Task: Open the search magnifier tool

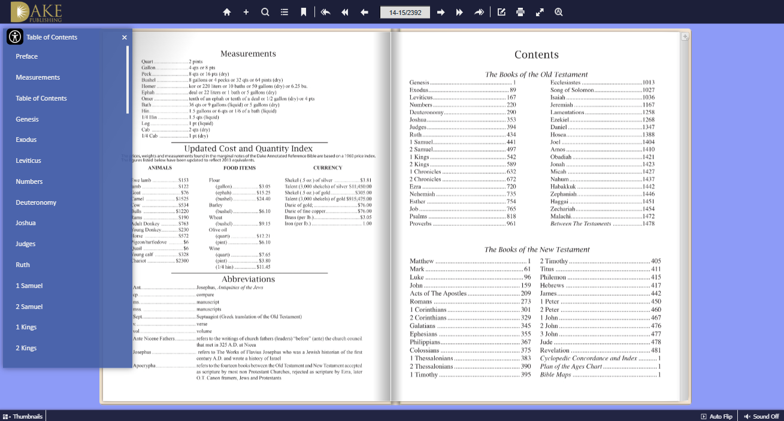Action: click(265, 12)
